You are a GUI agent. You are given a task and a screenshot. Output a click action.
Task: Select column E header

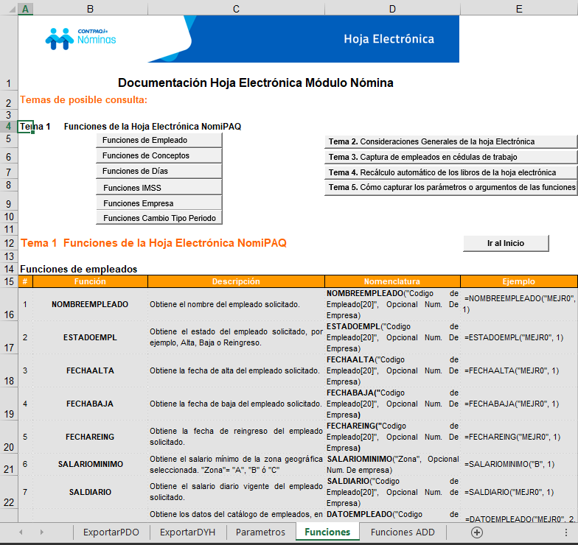tap(519, 9)
